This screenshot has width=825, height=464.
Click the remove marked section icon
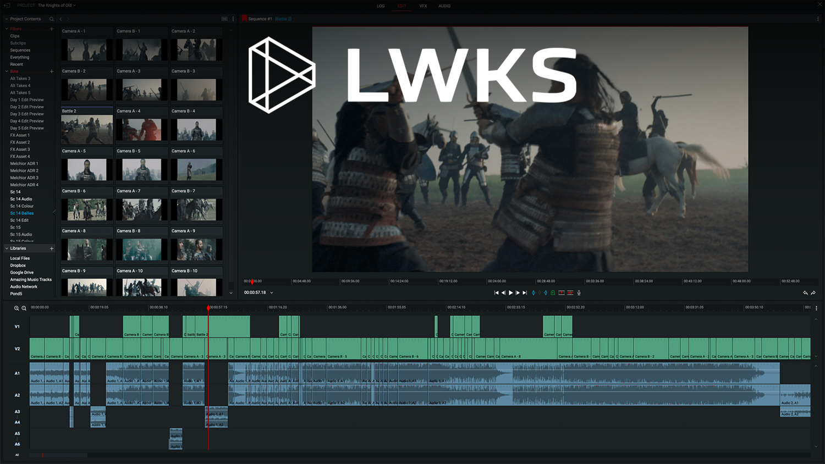pos(562,293)
